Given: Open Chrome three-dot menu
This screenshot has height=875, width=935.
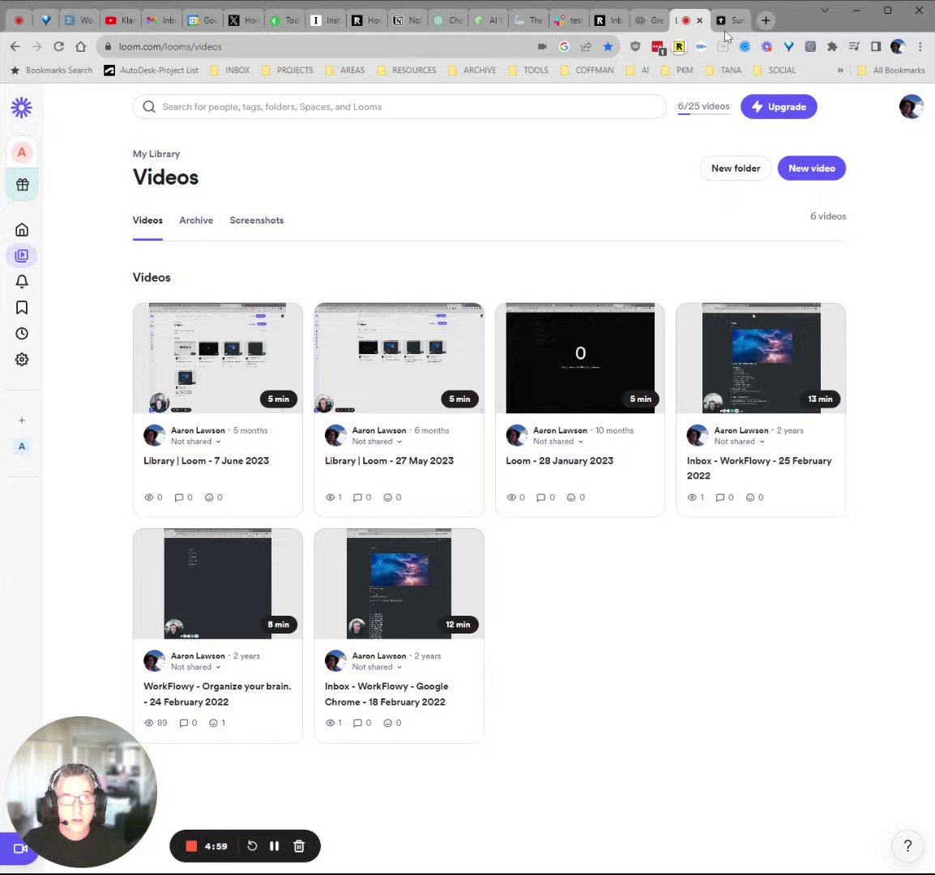Looking at the screenshot, I should click(x=920, y=46).
